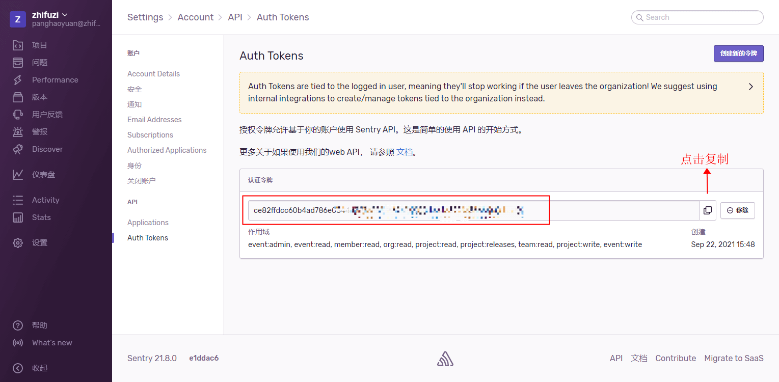
Task: Click the Auth Tokens page heading
Action: 272,56
